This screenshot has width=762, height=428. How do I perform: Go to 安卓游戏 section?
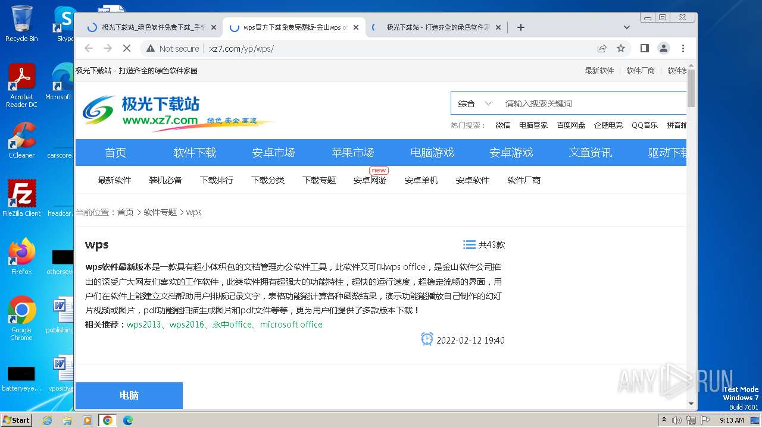click(x=511, y=153)
